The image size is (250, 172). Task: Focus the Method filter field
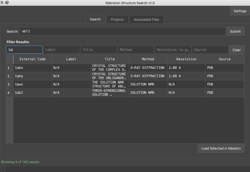click(136, 50)
